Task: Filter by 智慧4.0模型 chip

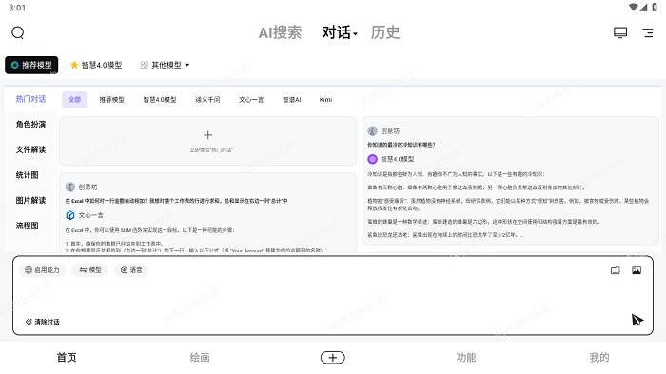Action: pos(160,100)
